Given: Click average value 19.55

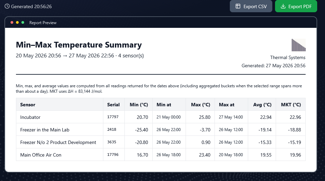Looking at the screenshot, I should pyautogui.click(x=266, y=155).
